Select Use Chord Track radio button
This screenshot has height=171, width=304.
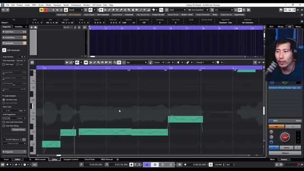pos(4,103)
